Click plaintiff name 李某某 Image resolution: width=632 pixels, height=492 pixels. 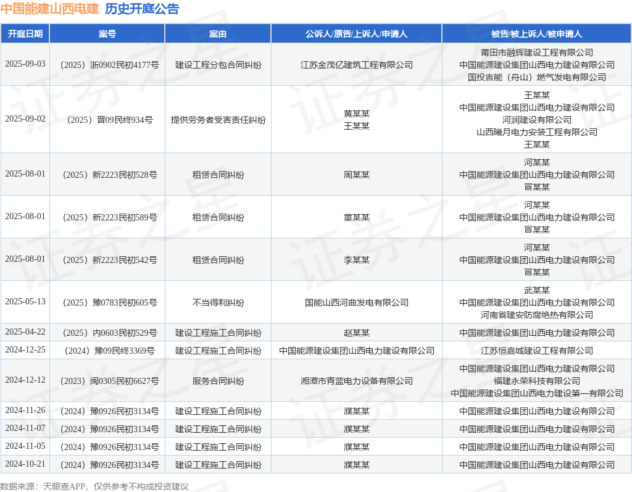click(357, 260)
